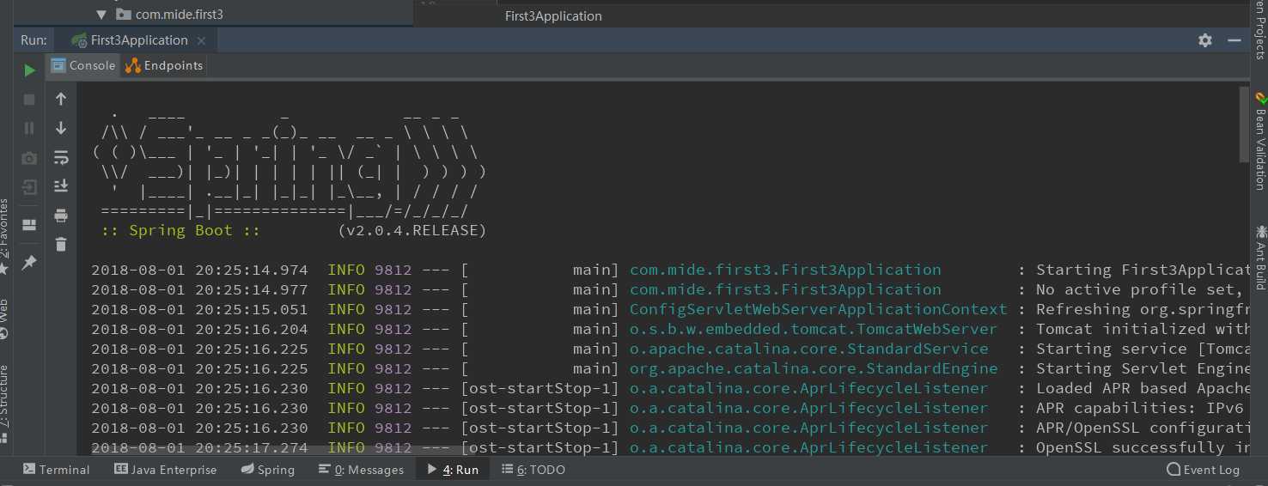
Task: Hide the Run tool window
Action: coord(1234,40)
